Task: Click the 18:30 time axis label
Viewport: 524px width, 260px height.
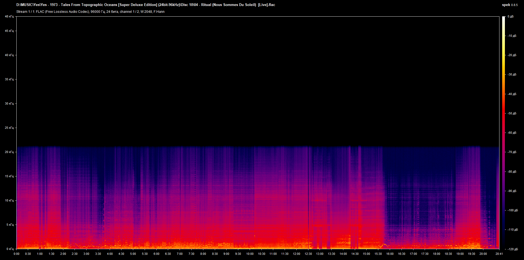Action: point(448,254)
